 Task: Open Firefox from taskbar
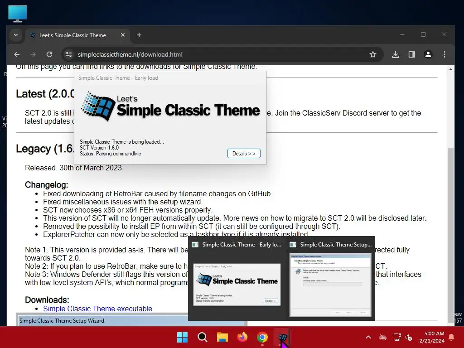pos(242,337)
